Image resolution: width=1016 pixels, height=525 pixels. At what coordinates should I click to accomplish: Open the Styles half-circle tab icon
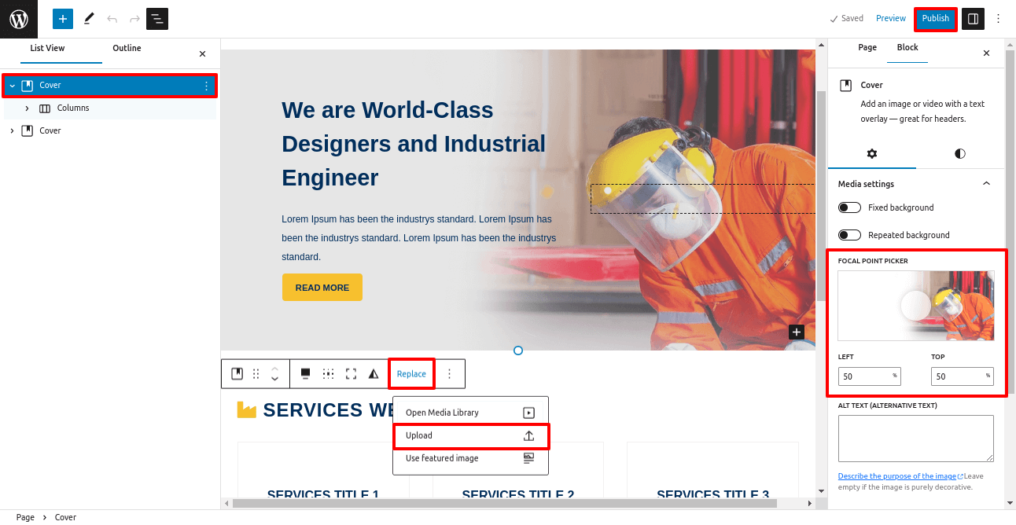(x=959, y=154)
